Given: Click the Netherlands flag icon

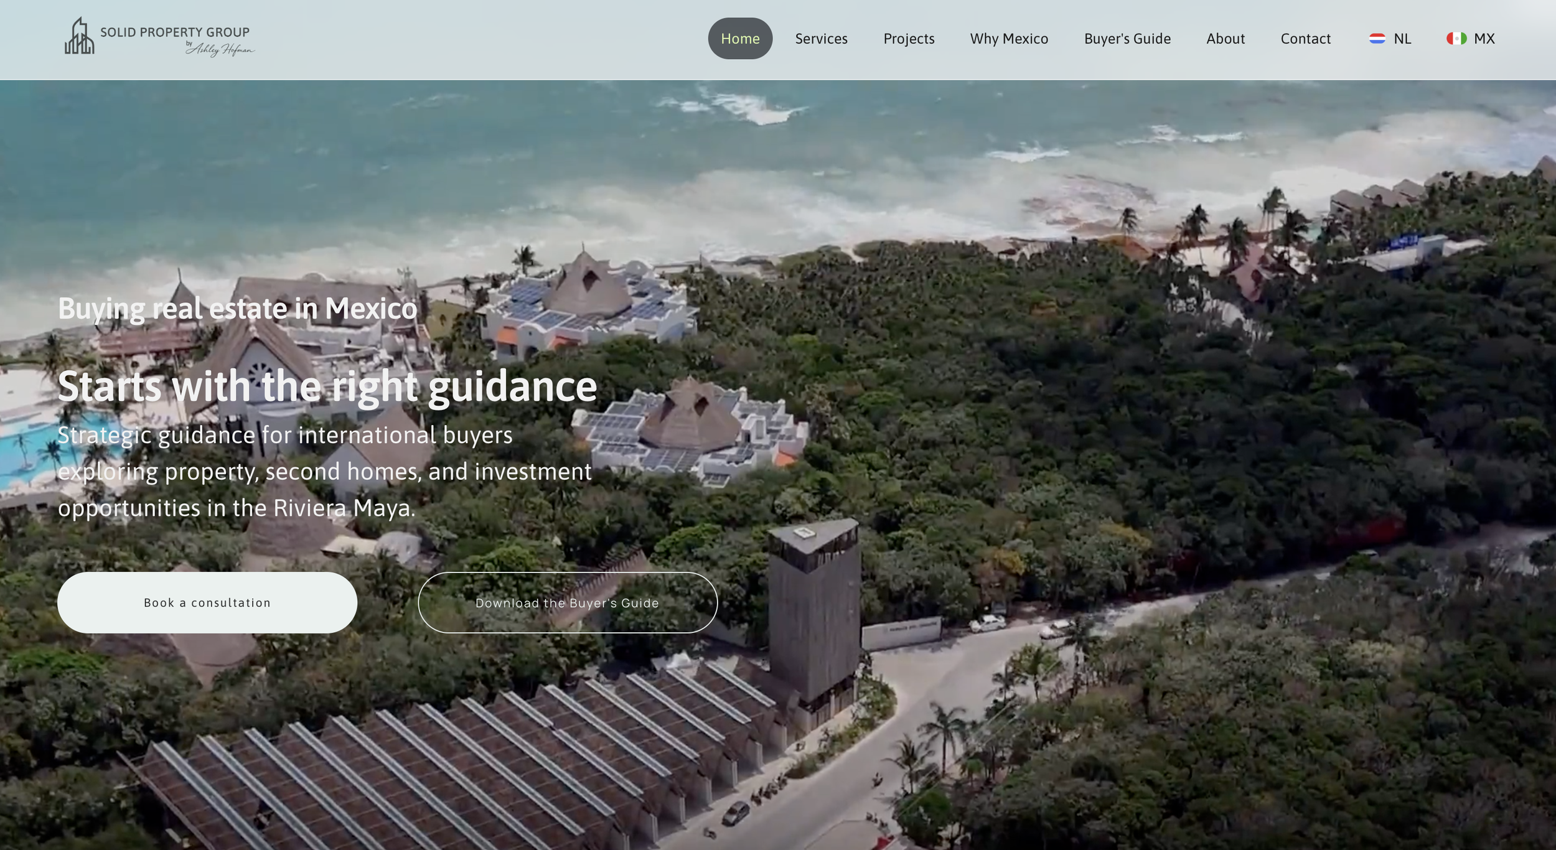Looking at the screenshot, I should click(x=1377, y=39).
